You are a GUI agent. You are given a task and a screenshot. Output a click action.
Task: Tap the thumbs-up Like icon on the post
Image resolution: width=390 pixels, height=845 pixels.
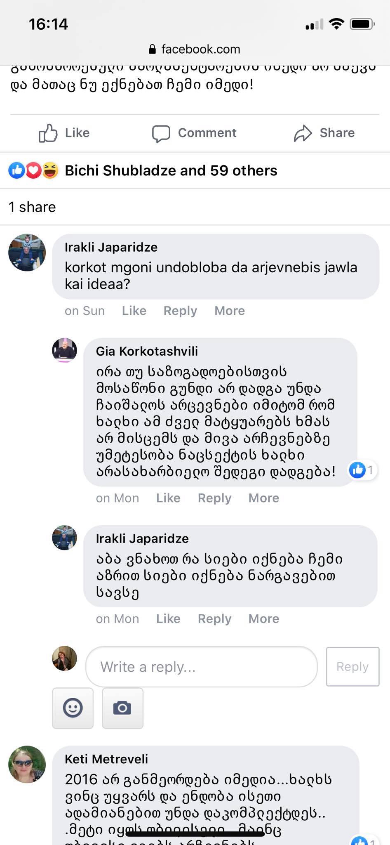48,133
